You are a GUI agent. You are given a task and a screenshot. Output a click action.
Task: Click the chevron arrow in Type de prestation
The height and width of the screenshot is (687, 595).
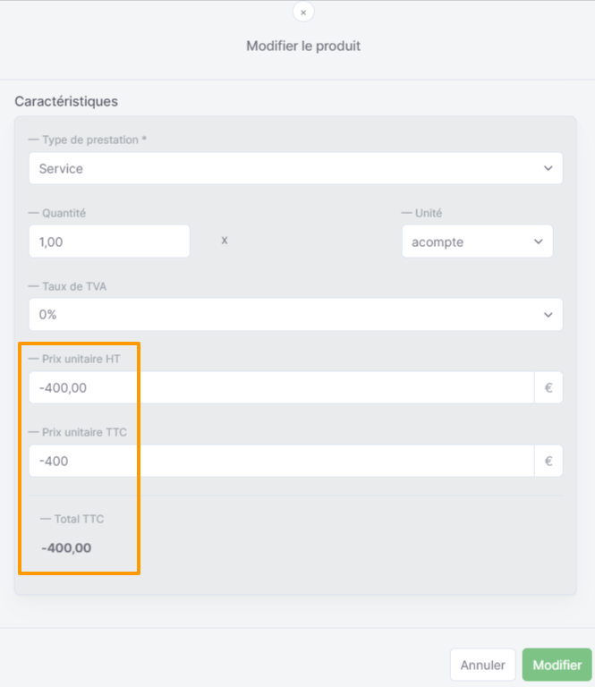pyautogui.click(x=548, y=168)
